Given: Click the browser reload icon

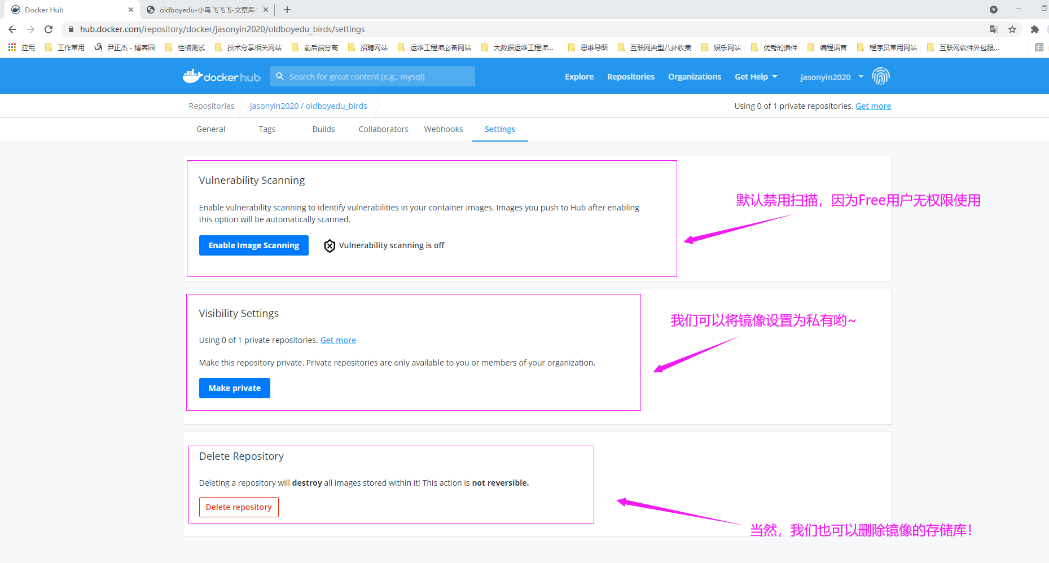Looking at the screenshot, I should point(49,29).
